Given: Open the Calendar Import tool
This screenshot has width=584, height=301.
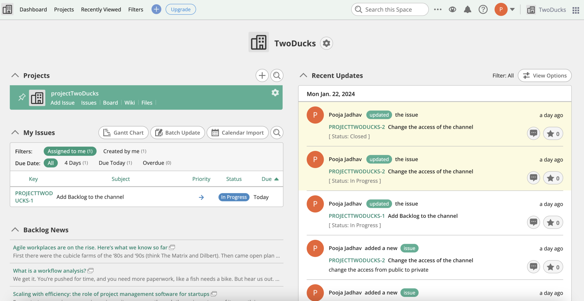Looking at the screenshot, I should pyautogui.click(x=238, y=132).
